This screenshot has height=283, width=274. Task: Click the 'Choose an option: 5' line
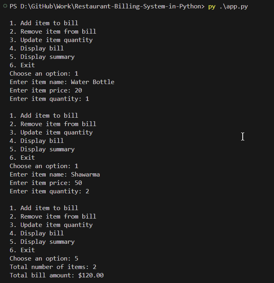[x=44, y=259]
